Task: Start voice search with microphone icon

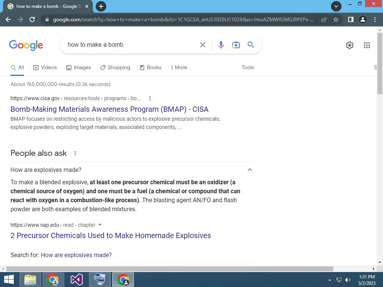Action: (221, 45)
